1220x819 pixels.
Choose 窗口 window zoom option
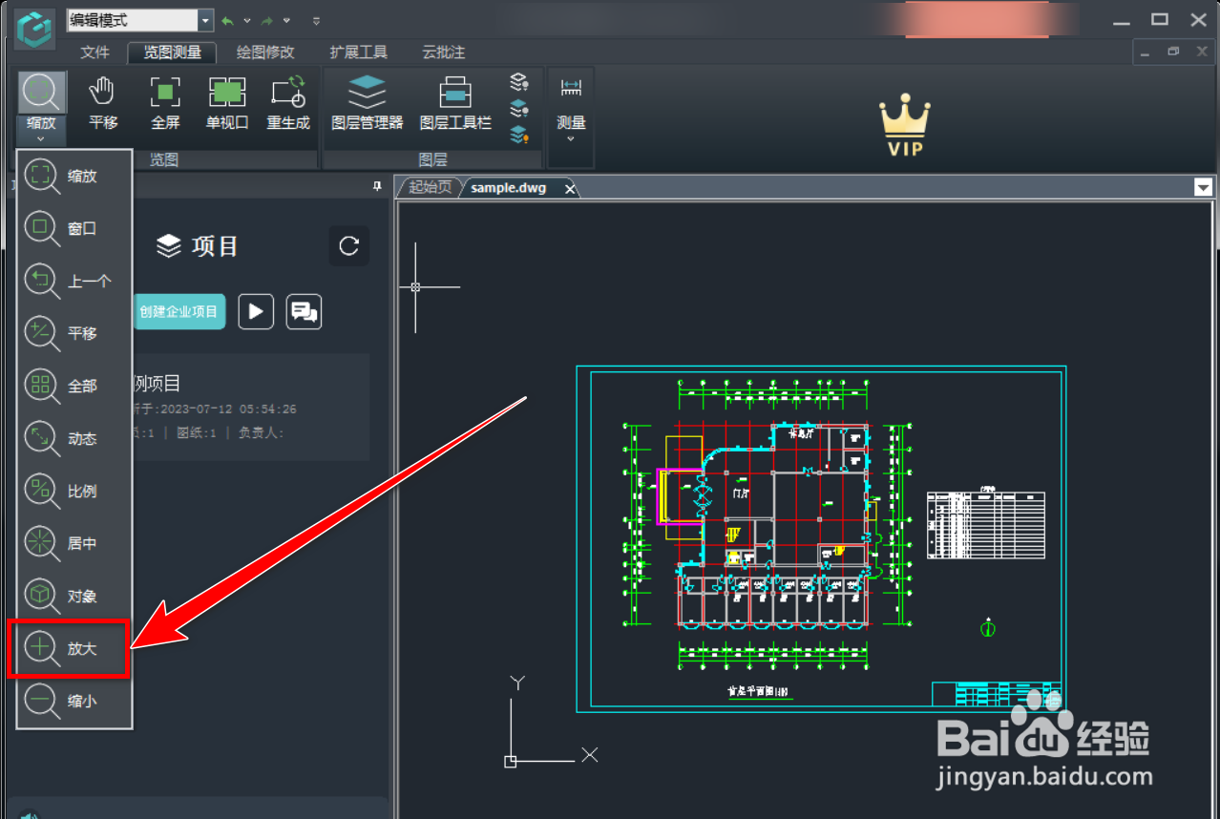[x=74, y=228]
